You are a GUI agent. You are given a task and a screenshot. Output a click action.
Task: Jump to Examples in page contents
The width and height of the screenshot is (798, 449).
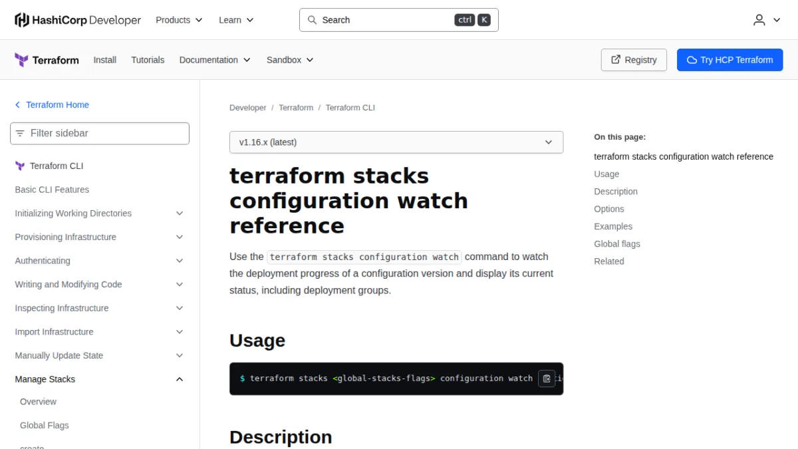point(613,226)
